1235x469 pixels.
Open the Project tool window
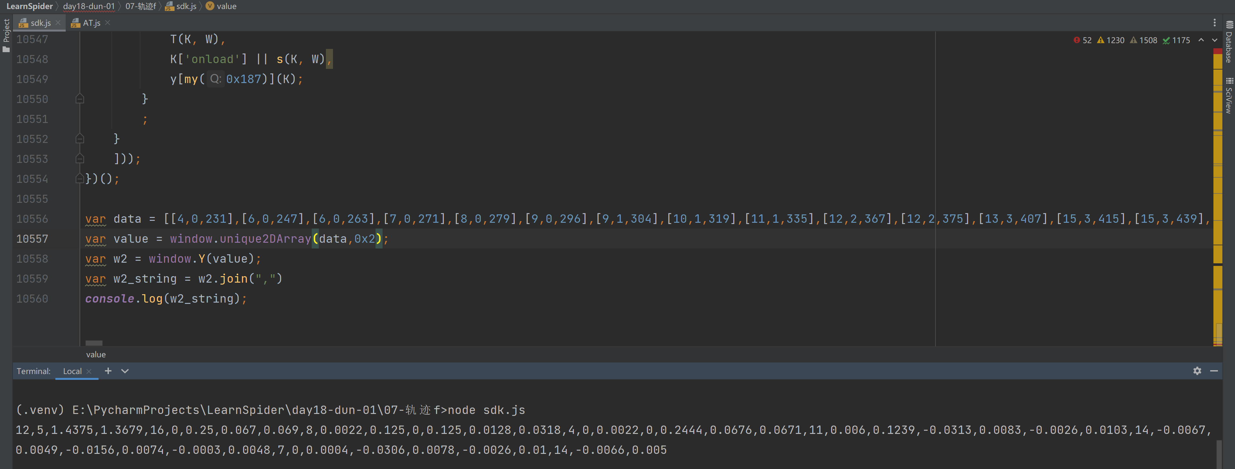coord(6,35)
